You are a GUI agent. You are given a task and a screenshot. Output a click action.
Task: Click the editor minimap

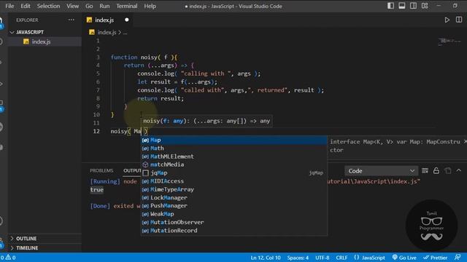449,41
